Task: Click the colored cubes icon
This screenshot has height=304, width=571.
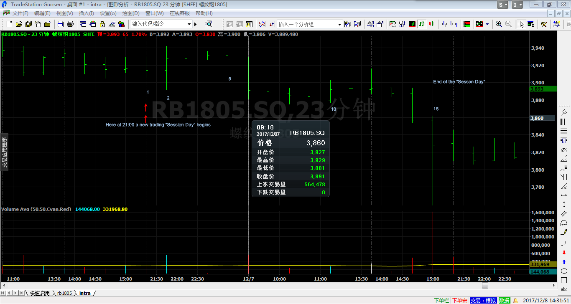Action: click(121, 24)
